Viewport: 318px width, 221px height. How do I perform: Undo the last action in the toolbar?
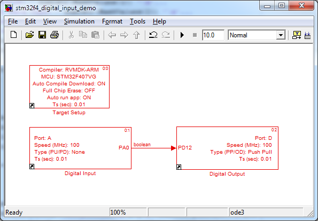coord(153,35)
